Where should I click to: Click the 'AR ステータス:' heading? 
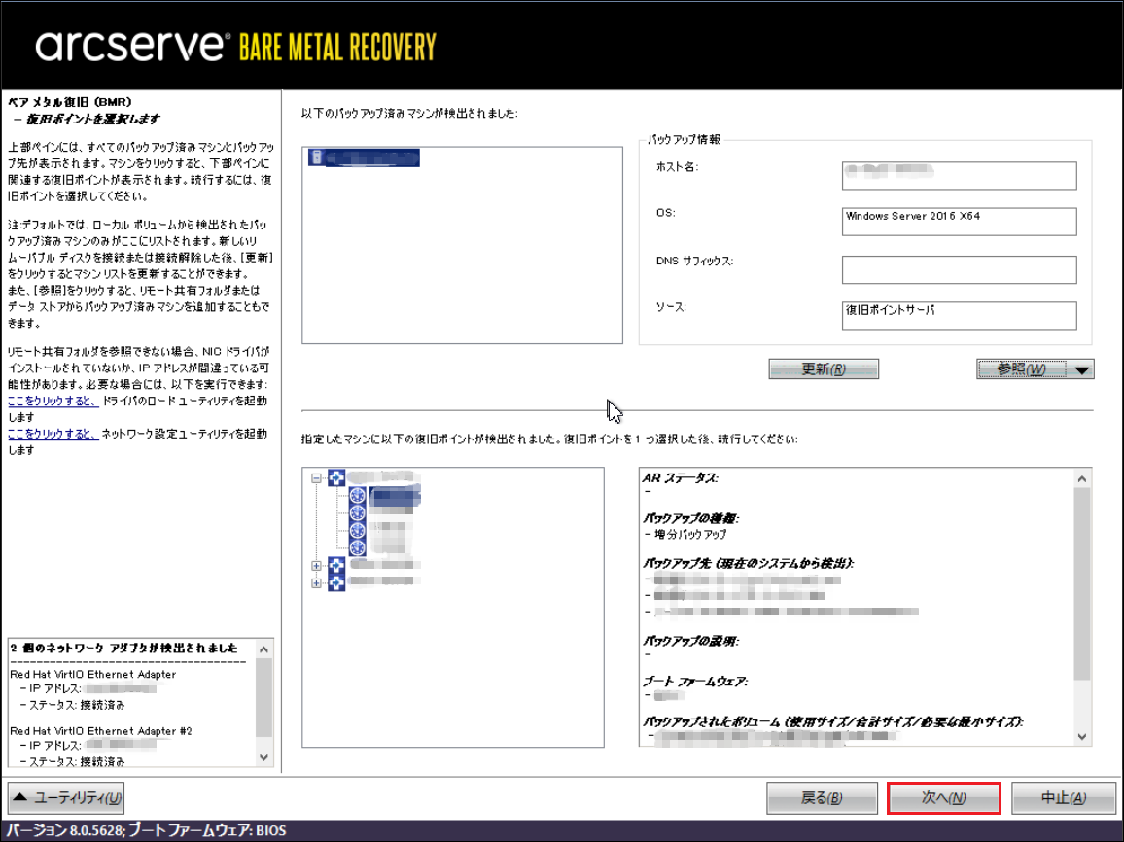pos(681,478)
